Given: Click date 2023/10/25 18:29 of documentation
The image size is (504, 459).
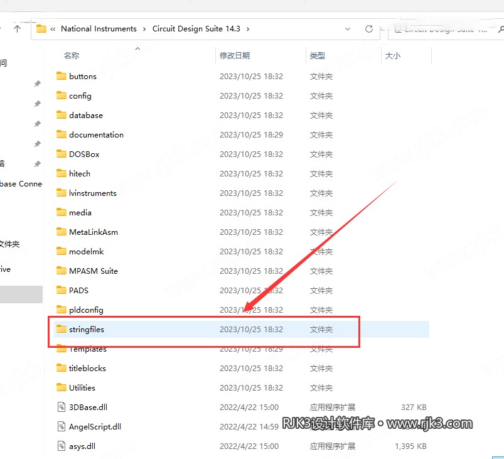Looking at the screenshot, I should pyautogui.click(x=251, y=134).
